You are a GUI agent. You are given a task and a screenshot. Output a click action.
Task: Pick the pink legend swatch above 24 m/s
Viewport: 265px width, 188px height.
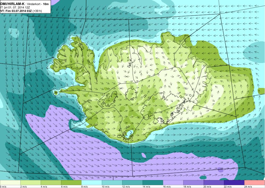[x=255, y=183]
